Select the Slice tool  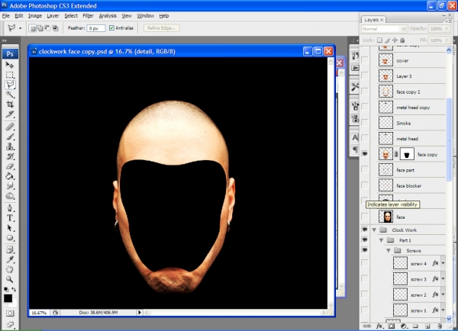coord(10,114)
